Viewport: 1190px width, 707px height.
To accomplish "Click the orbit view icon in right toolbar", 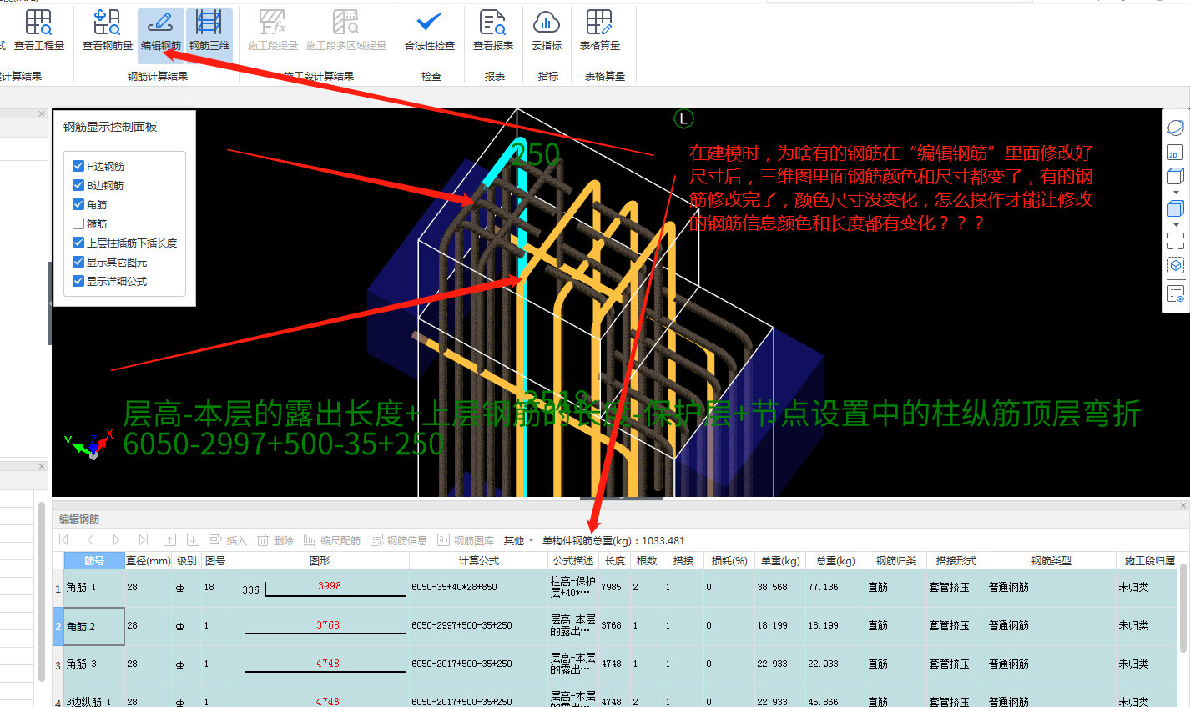I will point(1175,128).
